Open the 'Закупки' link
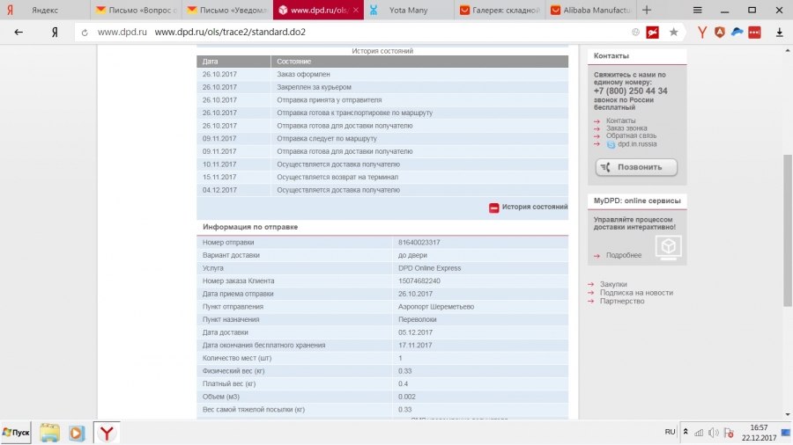The height and width of the screenshot is (445, 793). [x=613, y=284]
